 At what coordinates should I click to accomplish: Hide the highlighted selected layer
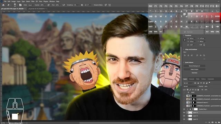[184, 113]
